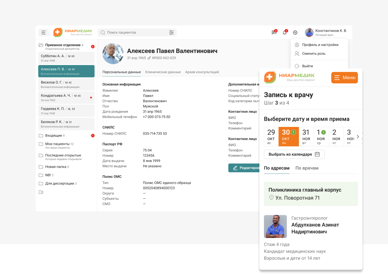Select Профиль и настройки menu item
This screenshot has width=388, height=274.
coord(319,45)
